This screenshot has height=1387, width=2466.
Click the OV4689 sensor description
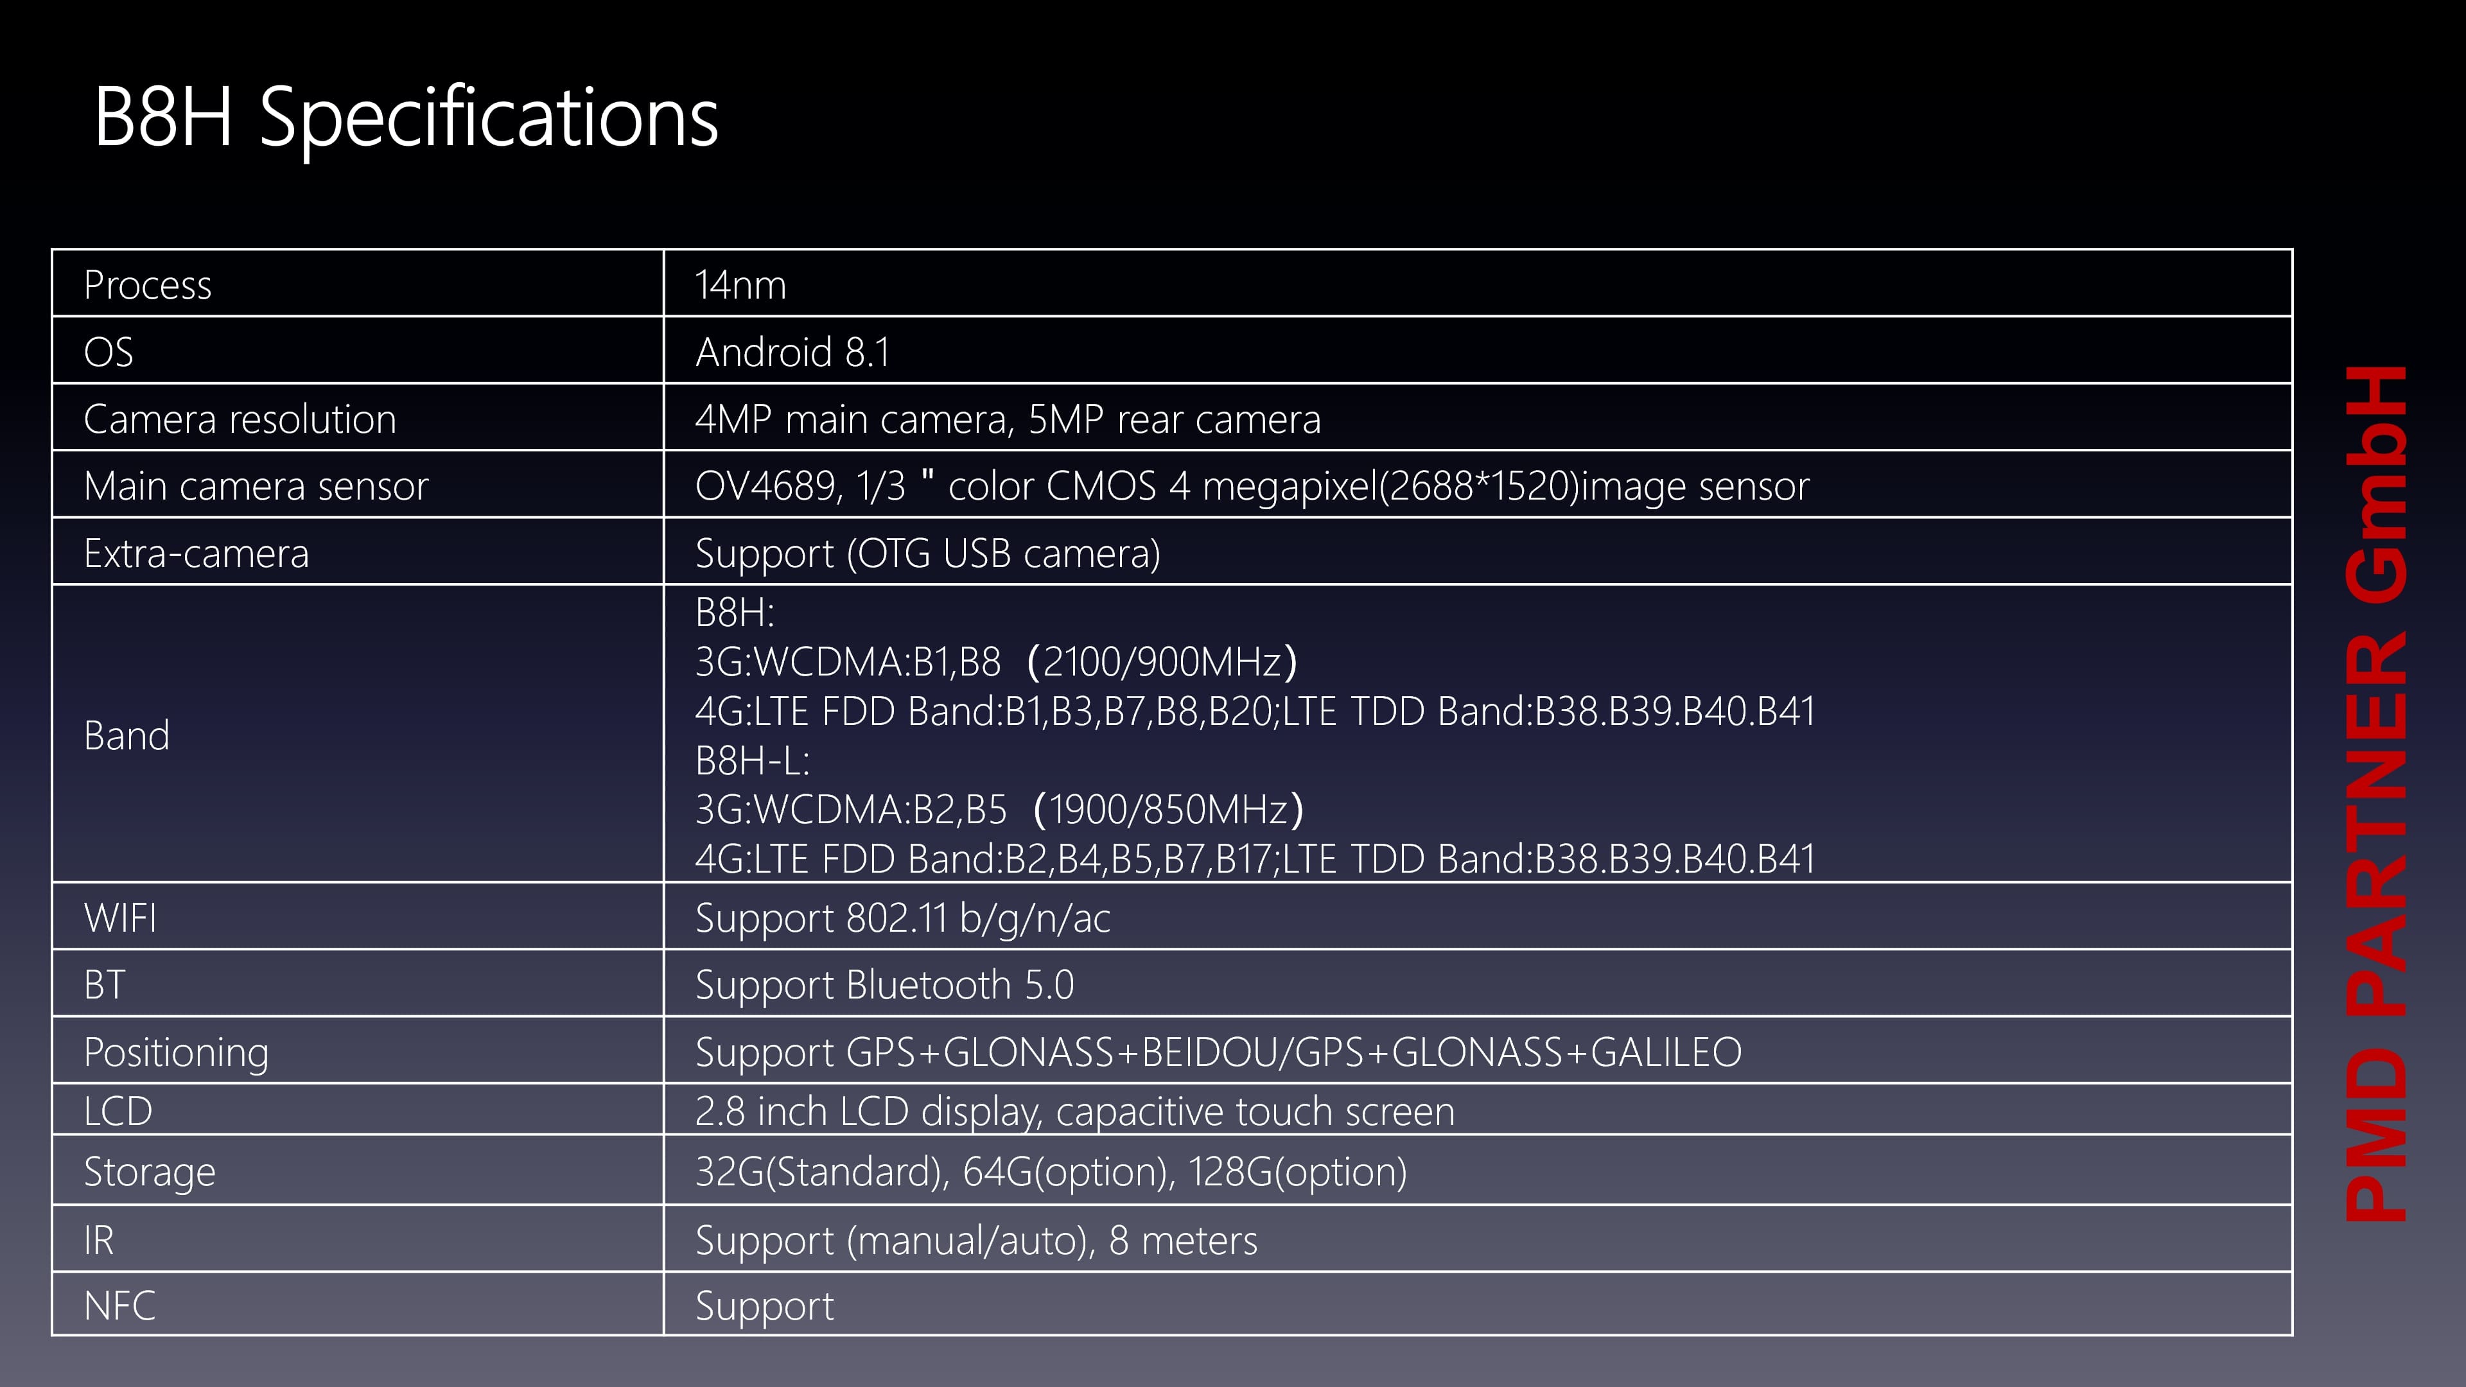[1252, 486]
